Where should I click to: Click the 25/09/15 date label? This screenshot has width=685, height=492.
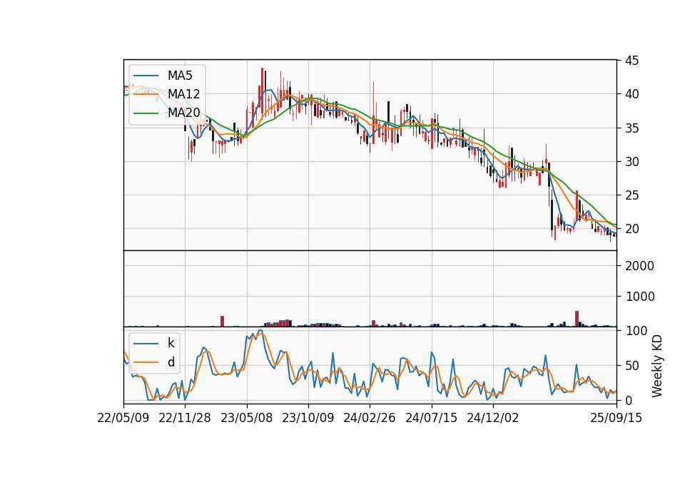click(616, 418)
